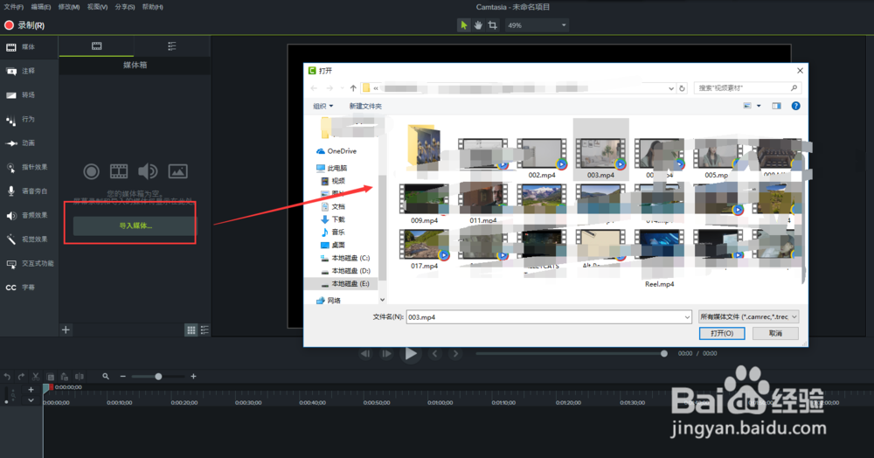Screen dimensions: 874x458
Task: Start recording with the 录制(R) button
Action: click(x=24, y=25)
